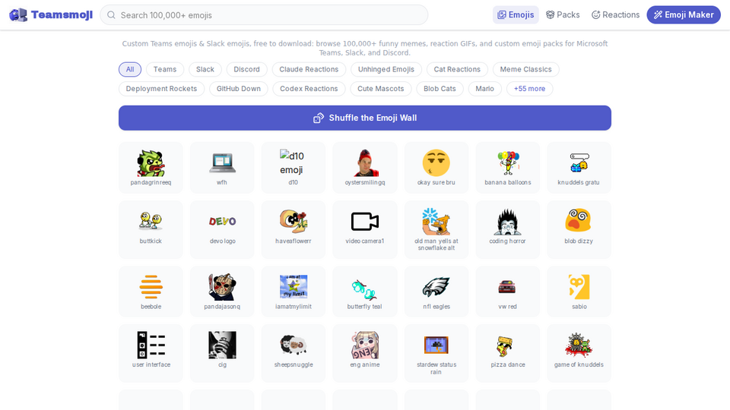Select the Unhinged Emojis filter
The height and width of the screenshot is (410, 730).
click(386, 69)
